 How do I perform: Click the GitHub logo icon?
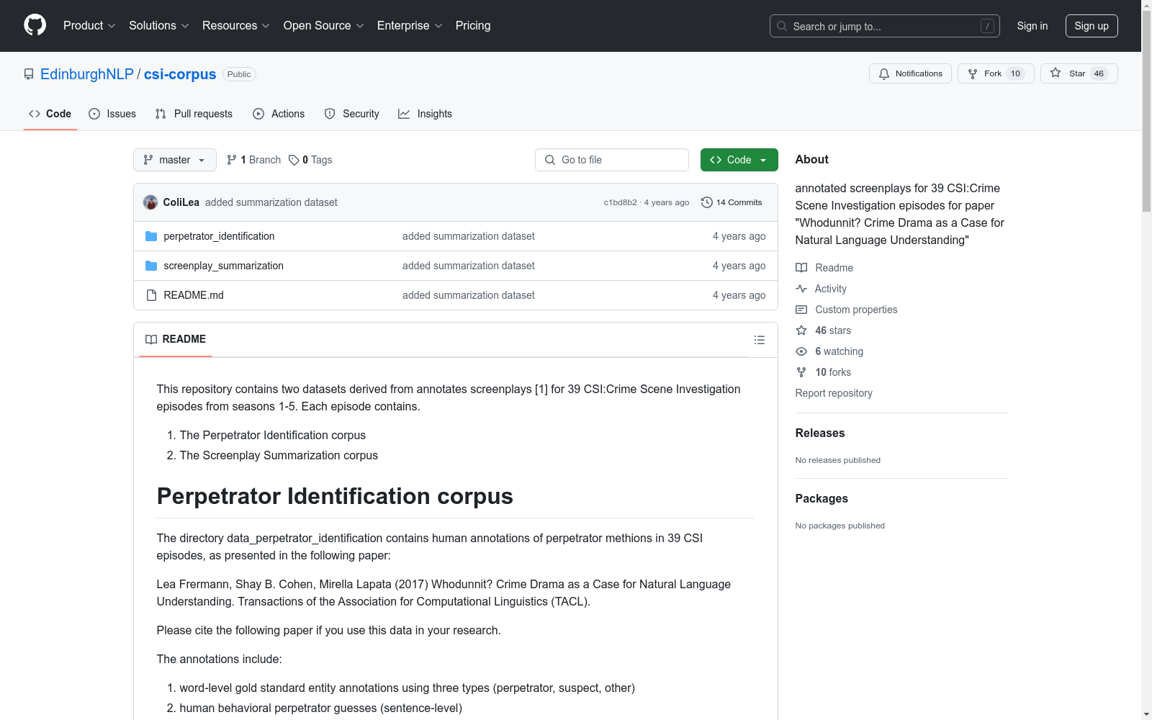coord(35,25)
